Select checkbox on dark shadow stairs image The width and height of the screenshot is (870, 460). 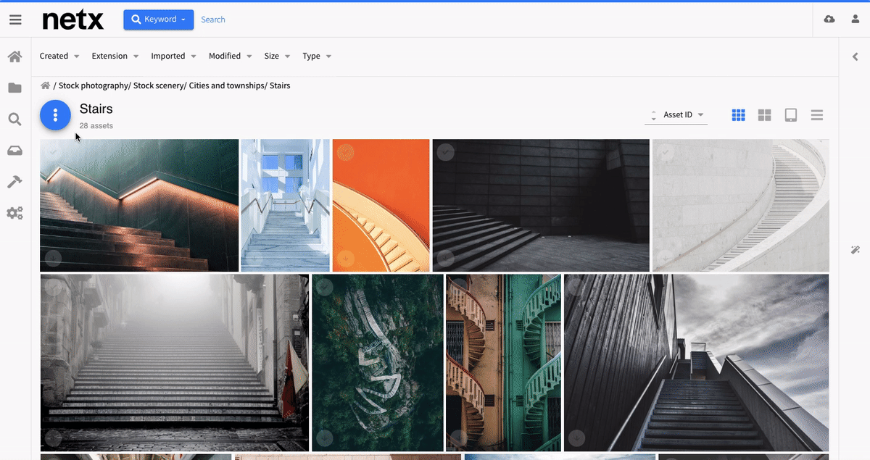(446, 152)
